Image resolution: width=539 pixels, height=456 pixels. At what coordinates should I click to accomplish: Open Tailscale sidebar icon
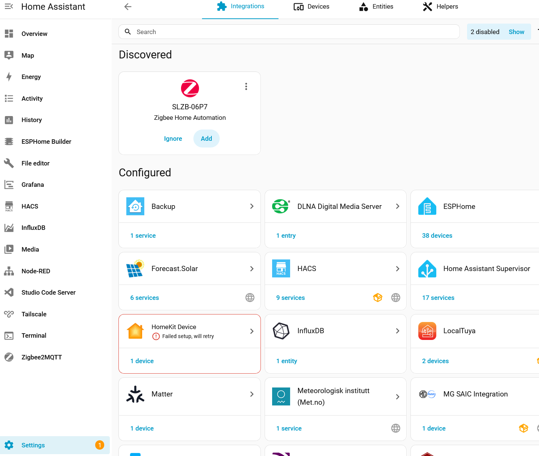(x=9, y=314)
